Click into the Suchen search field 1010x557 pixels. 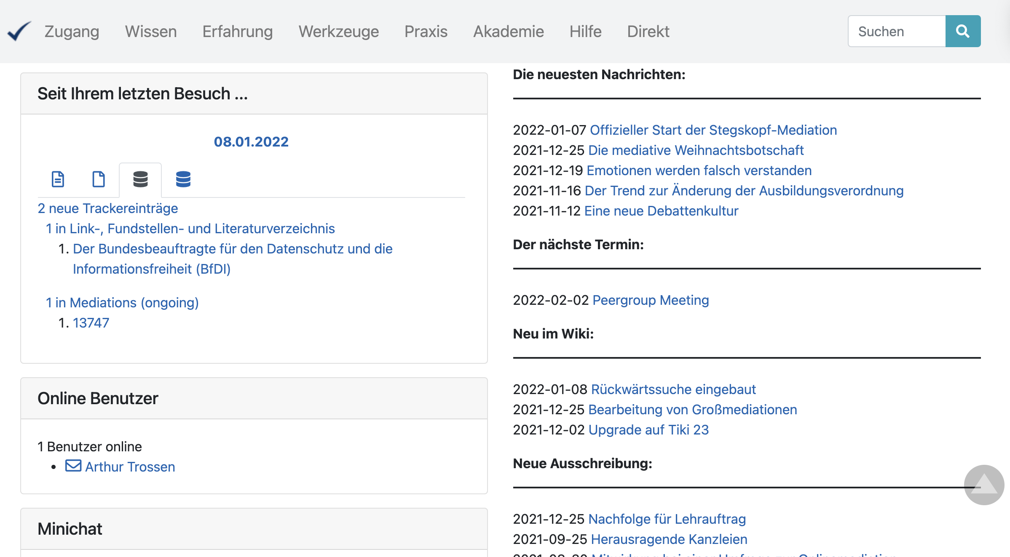896,32
